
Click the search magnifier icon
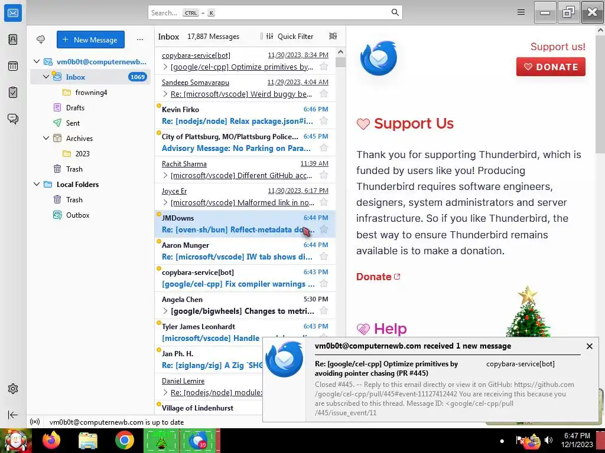click(395, 12)
